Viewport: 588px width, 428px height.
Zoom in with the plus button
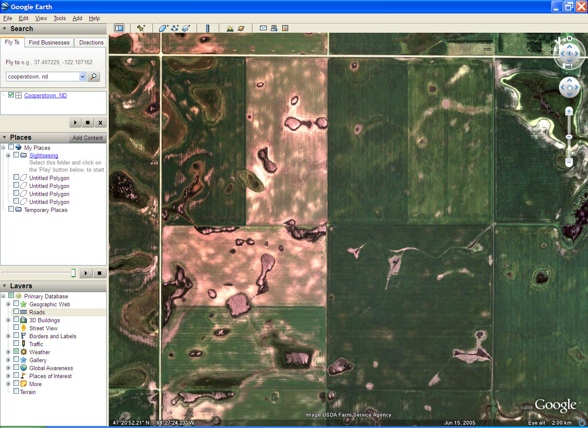[569, 111]
